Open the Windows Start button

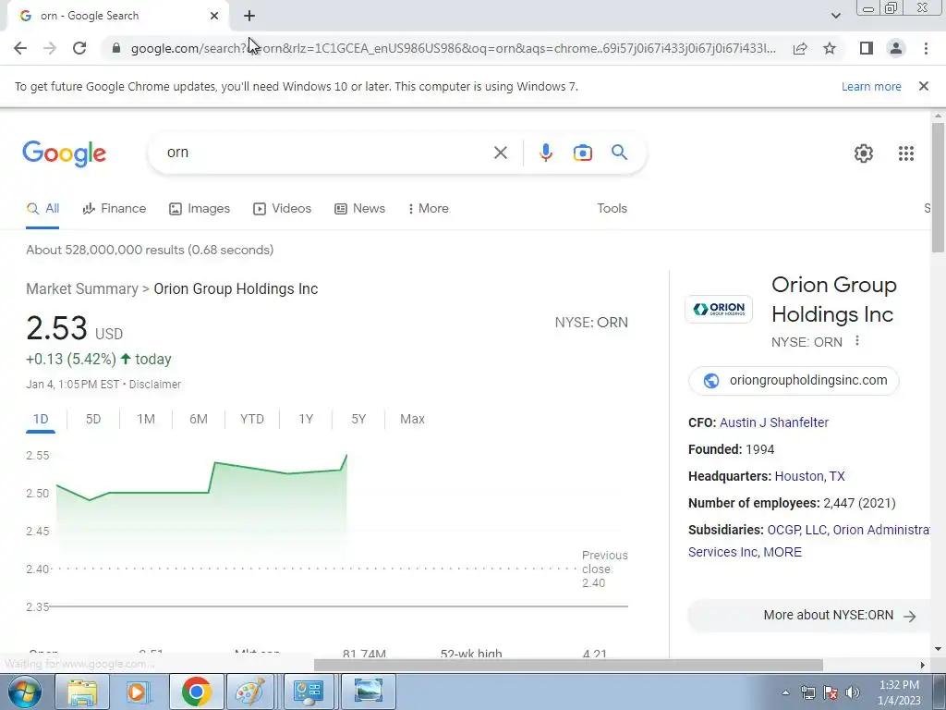click(x=25, y=692)
